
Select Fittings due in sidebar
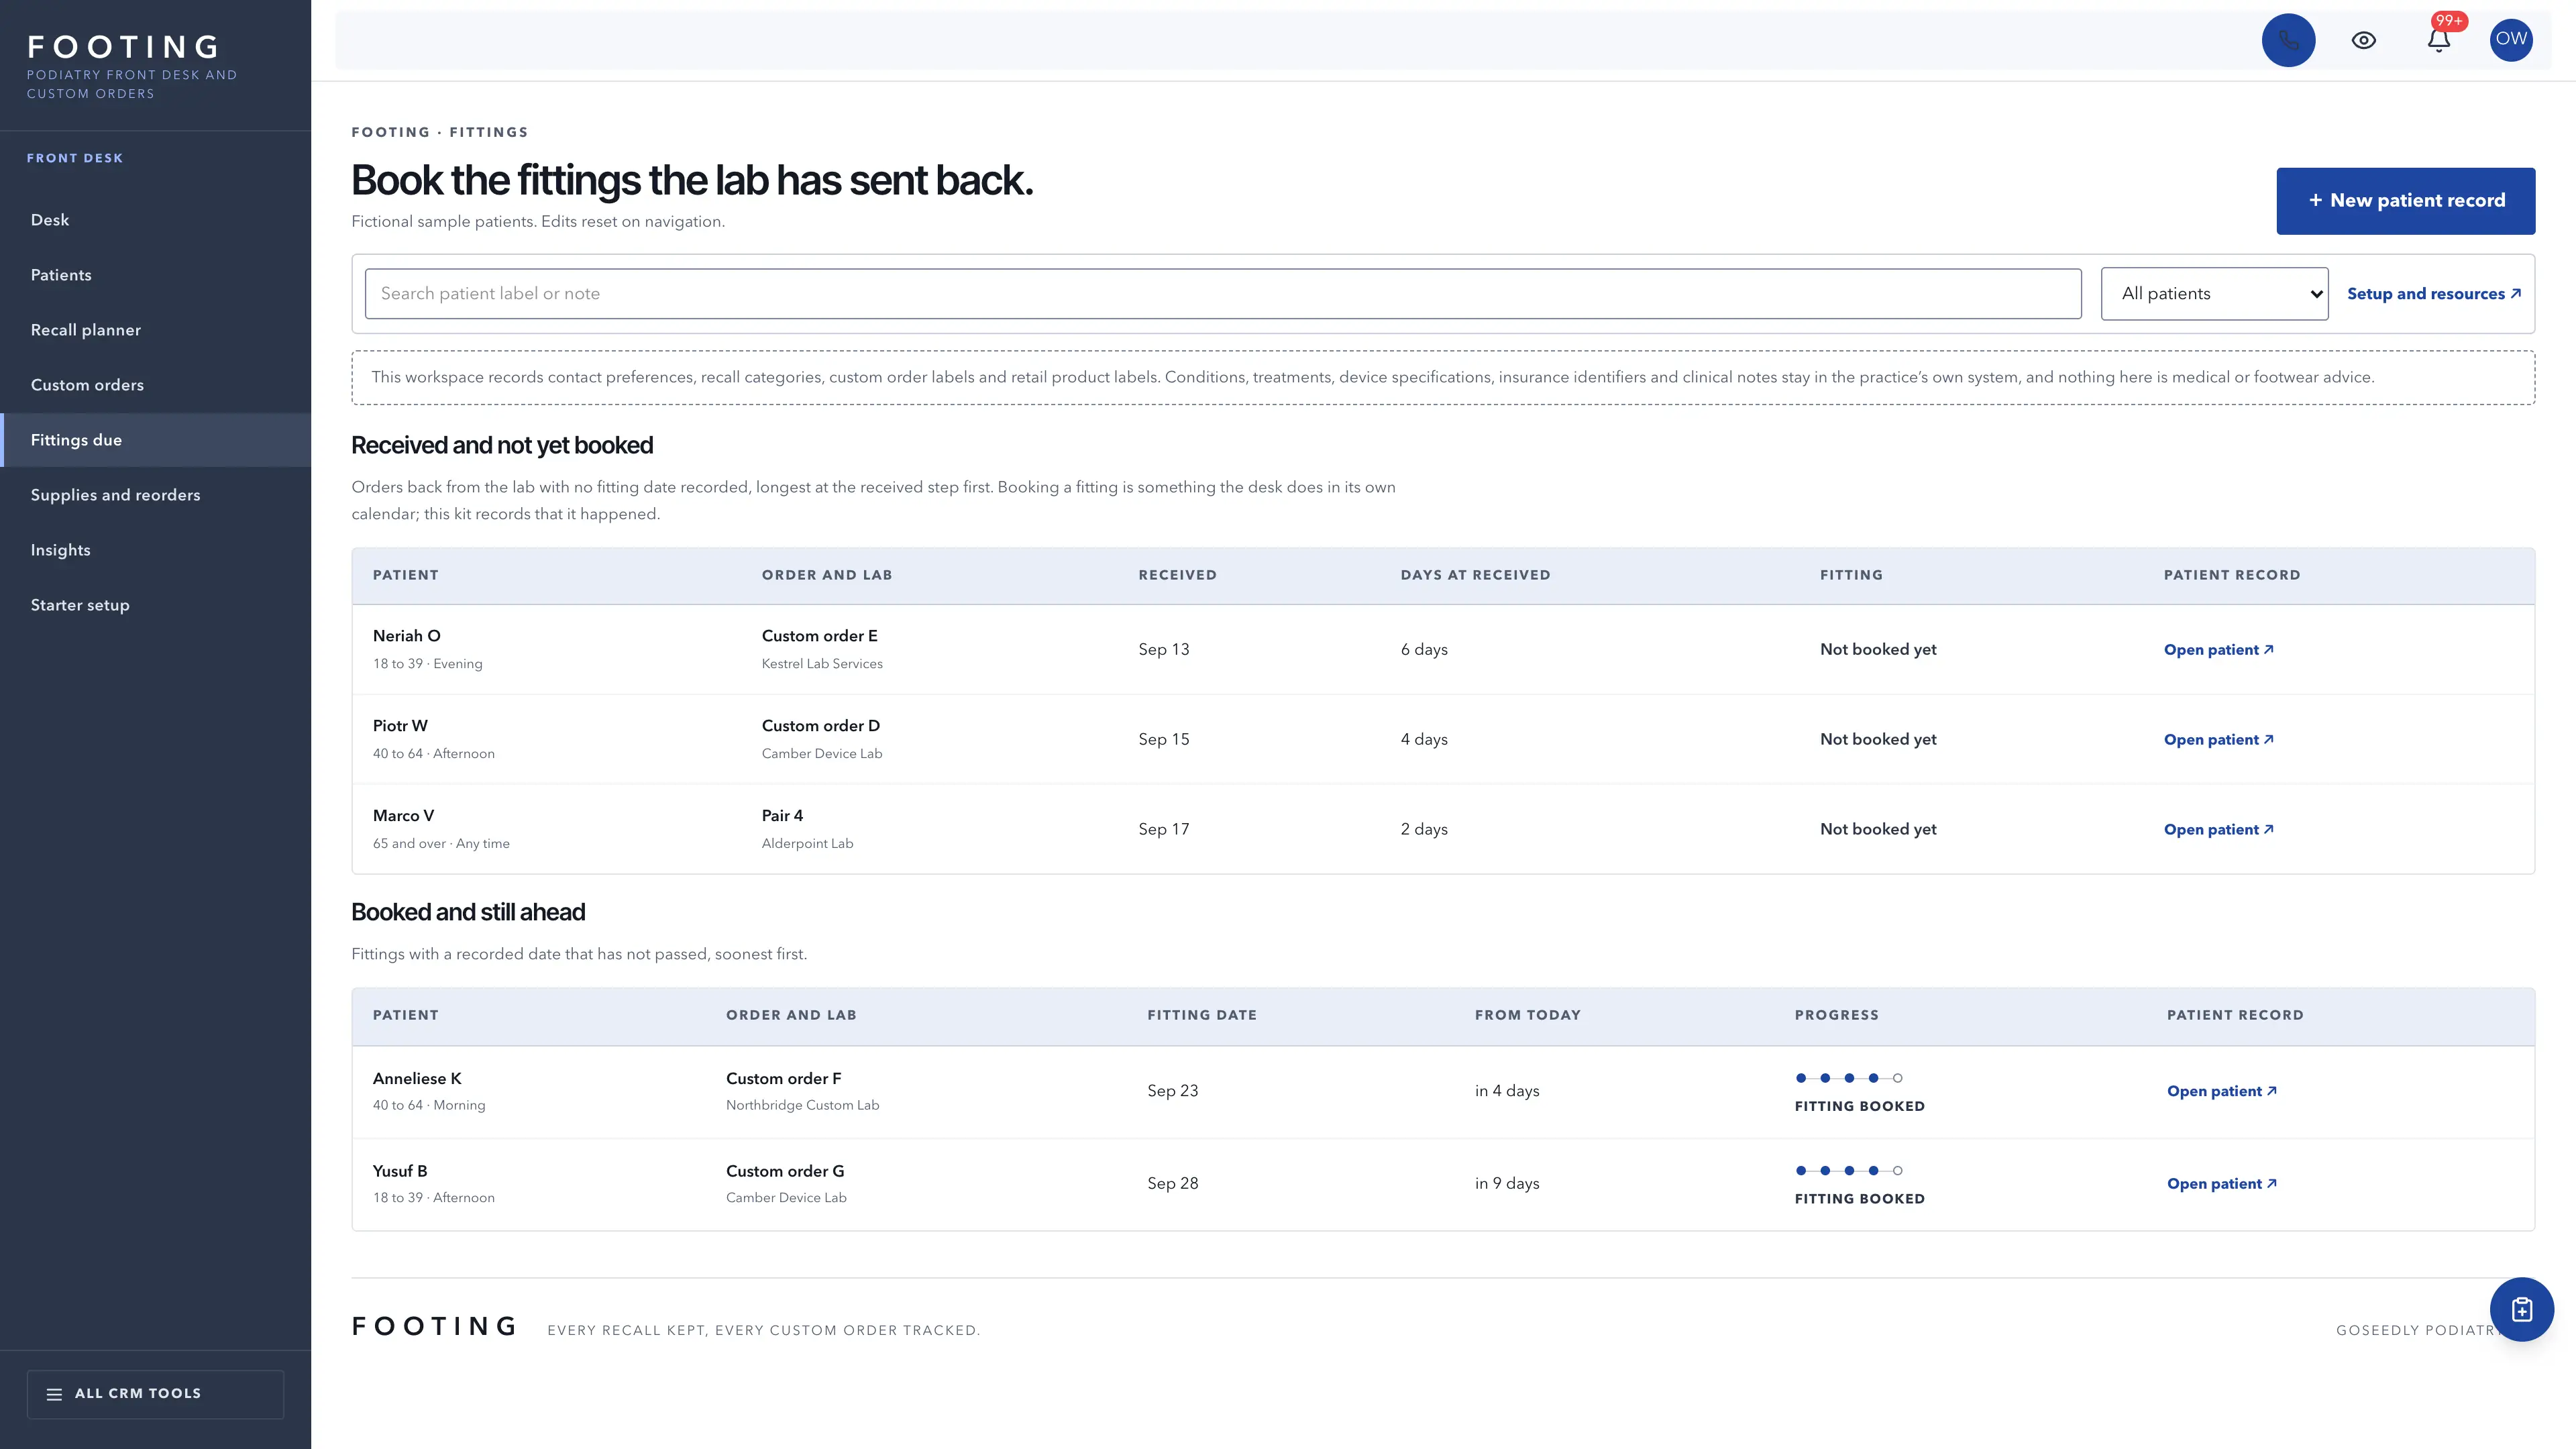(156, 440)
